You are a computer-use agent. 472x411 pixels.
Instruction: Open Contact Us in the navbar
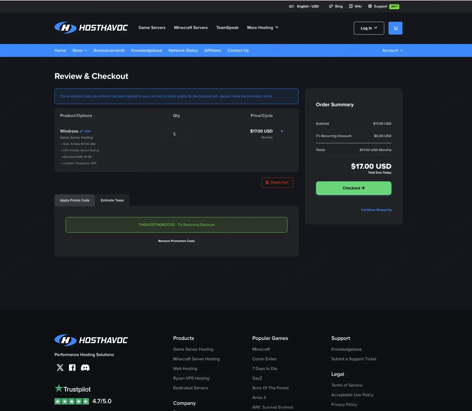click(x=238, y=50)
